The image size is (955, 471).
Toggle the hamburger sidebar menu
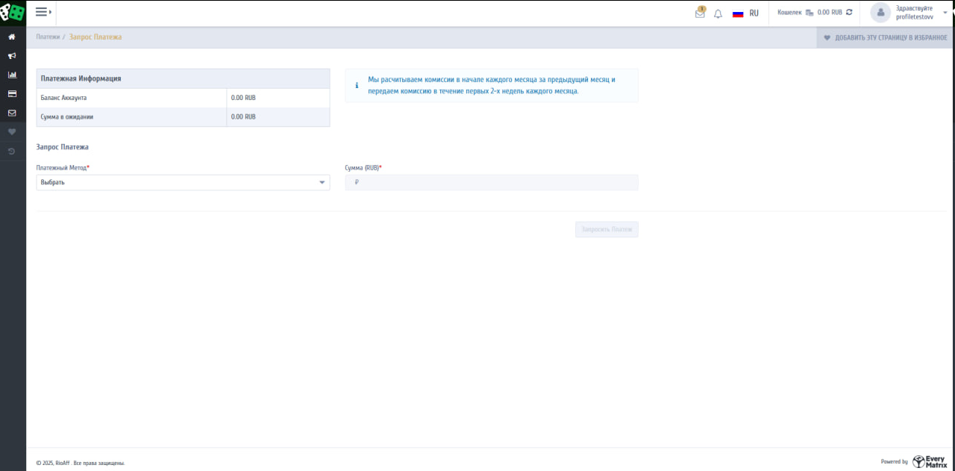[x=43, y=13]
